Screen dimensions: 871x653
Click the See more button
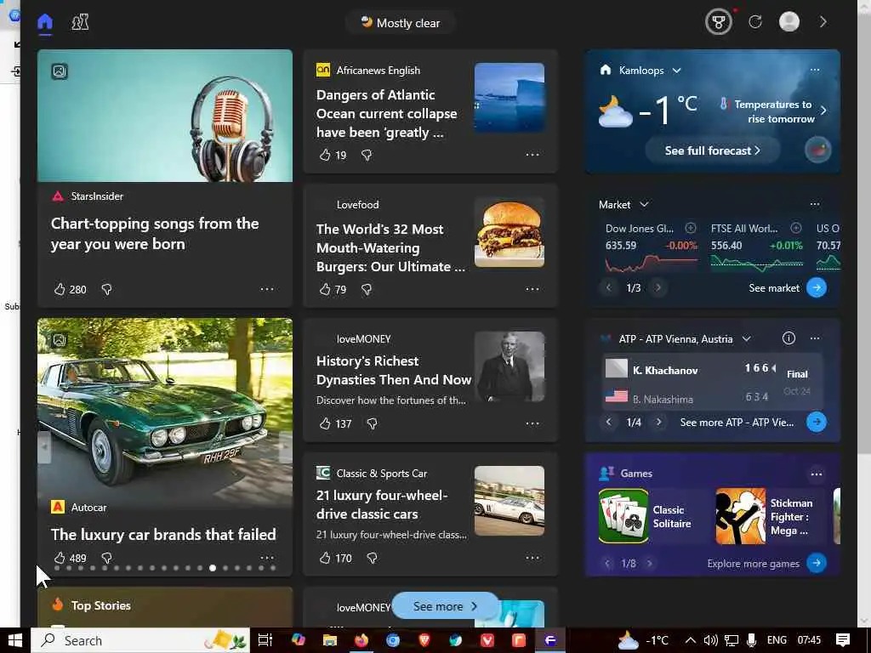[x=445, y=606]
